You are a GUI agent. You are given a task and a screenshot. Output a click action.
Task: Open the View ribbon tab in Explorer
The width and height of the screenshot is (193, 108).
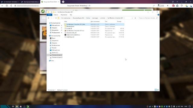71,15
